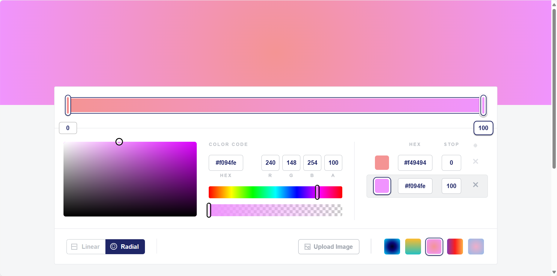The width and height of the screenshot is (557, 276).
Task: Select the salmon #f49494 stop swatch
Action: tap(382, 163)
